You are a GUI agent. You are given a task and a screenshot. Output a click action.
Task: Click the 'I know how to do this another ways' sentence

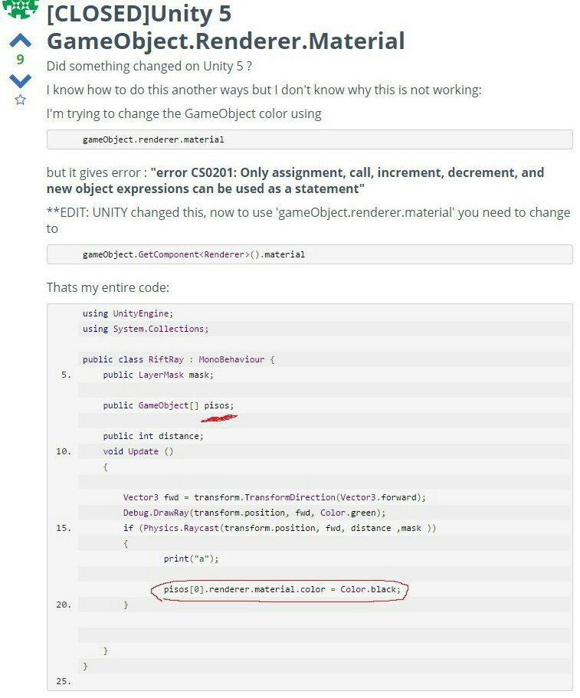(264, 90)
